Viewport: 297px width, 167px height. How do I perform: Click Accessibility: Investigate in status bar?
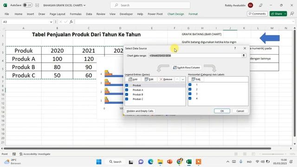35,154
